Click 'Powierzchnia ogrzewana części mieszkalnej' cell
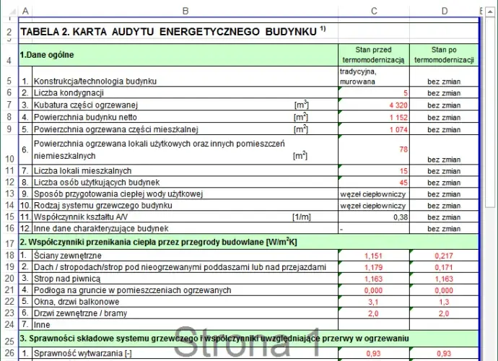 [185, 129]
